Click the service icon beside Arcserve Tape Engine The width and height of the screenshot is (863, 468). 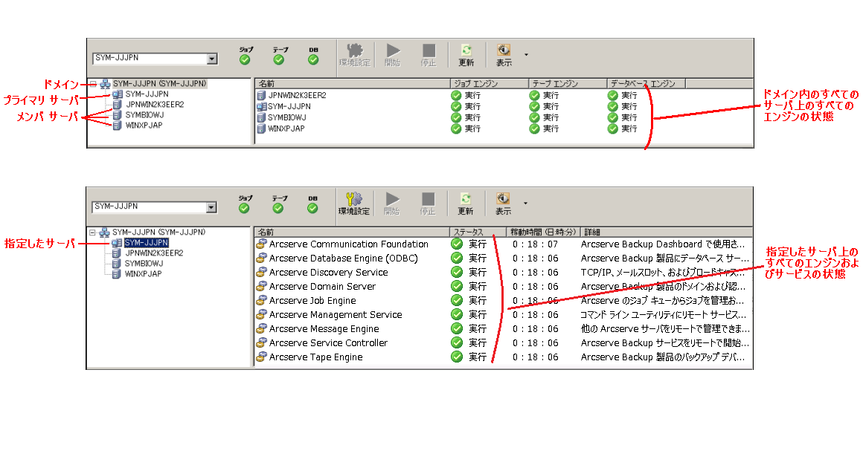[x=261, y=357]
